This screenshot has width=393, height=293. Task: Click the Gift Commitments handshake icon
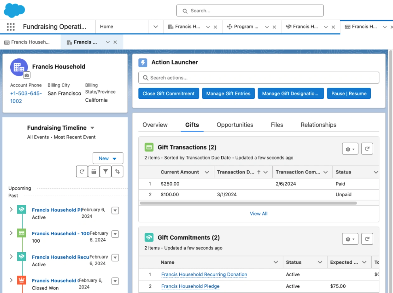tap(149, 237)
